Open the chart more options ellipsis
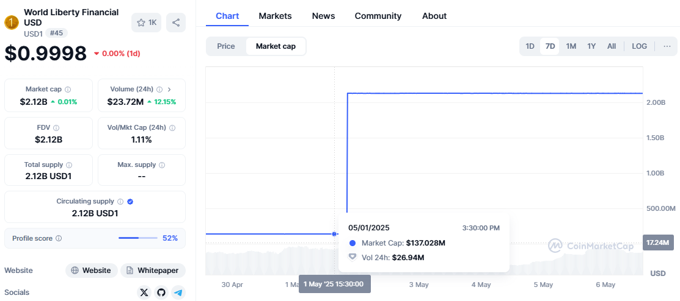680x301 pixels. click(x=667, y=46)
